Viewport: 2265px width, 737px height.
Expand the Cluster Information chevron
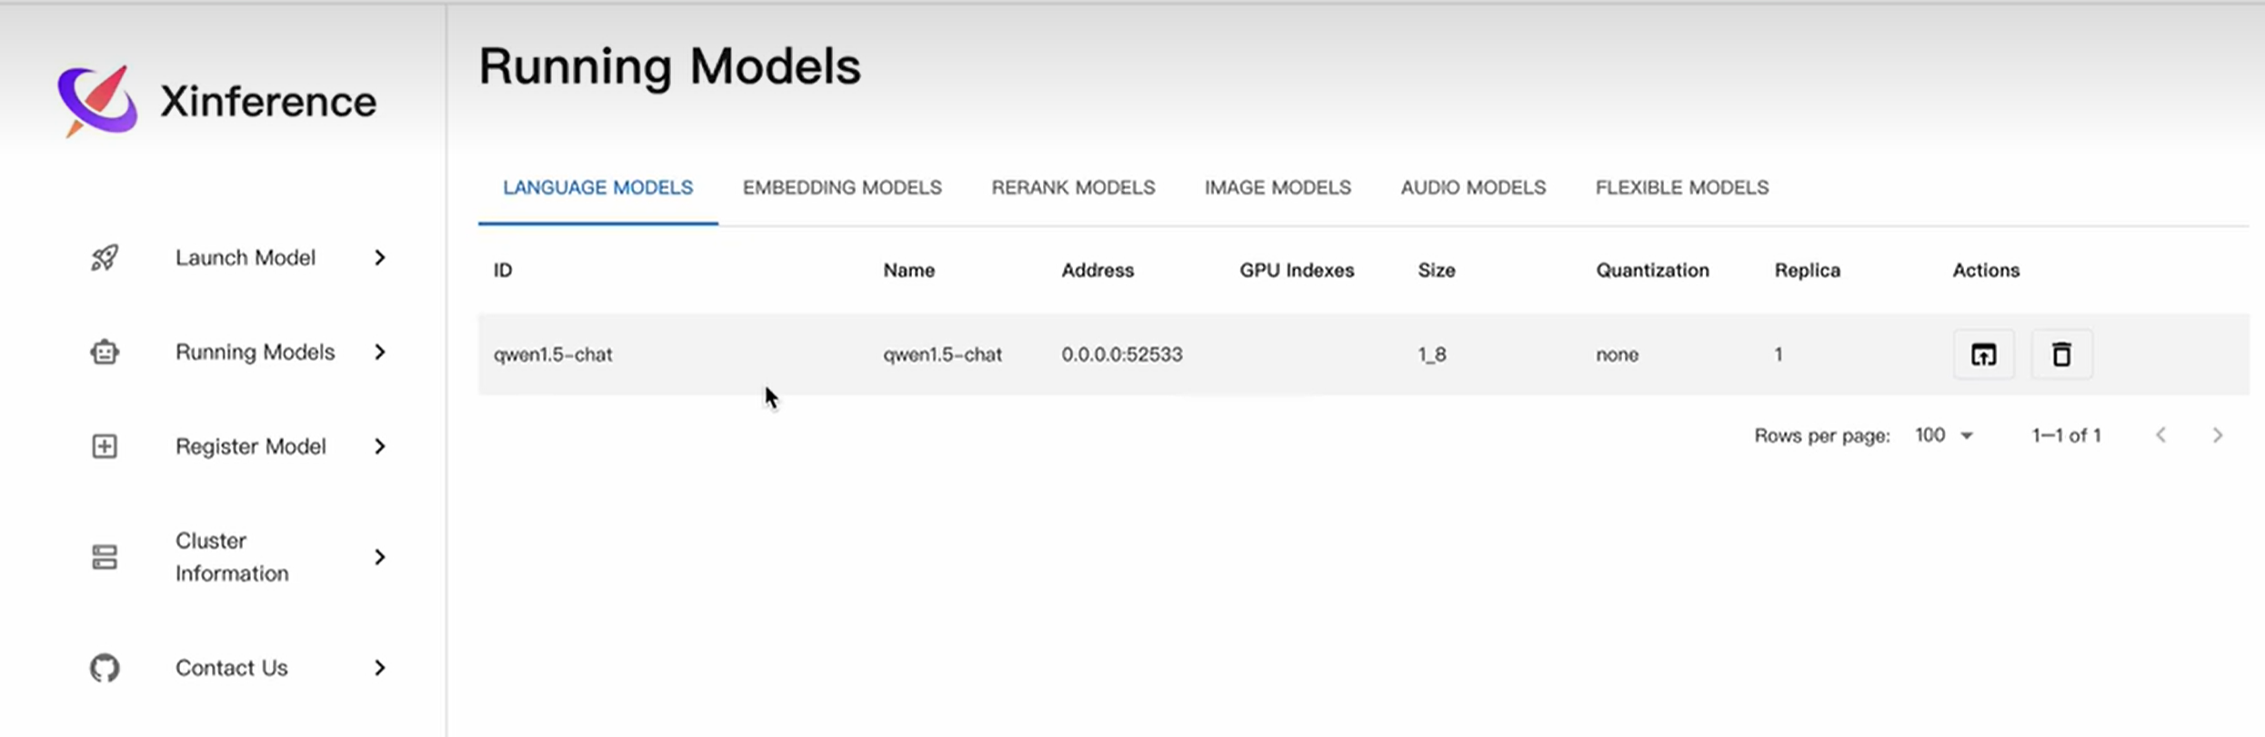point(380,557)
